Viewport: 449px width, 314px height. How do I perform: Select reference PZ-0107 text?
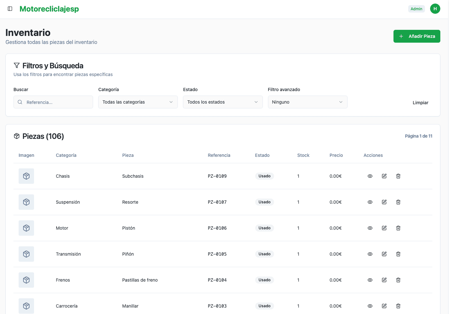(217, 202)
